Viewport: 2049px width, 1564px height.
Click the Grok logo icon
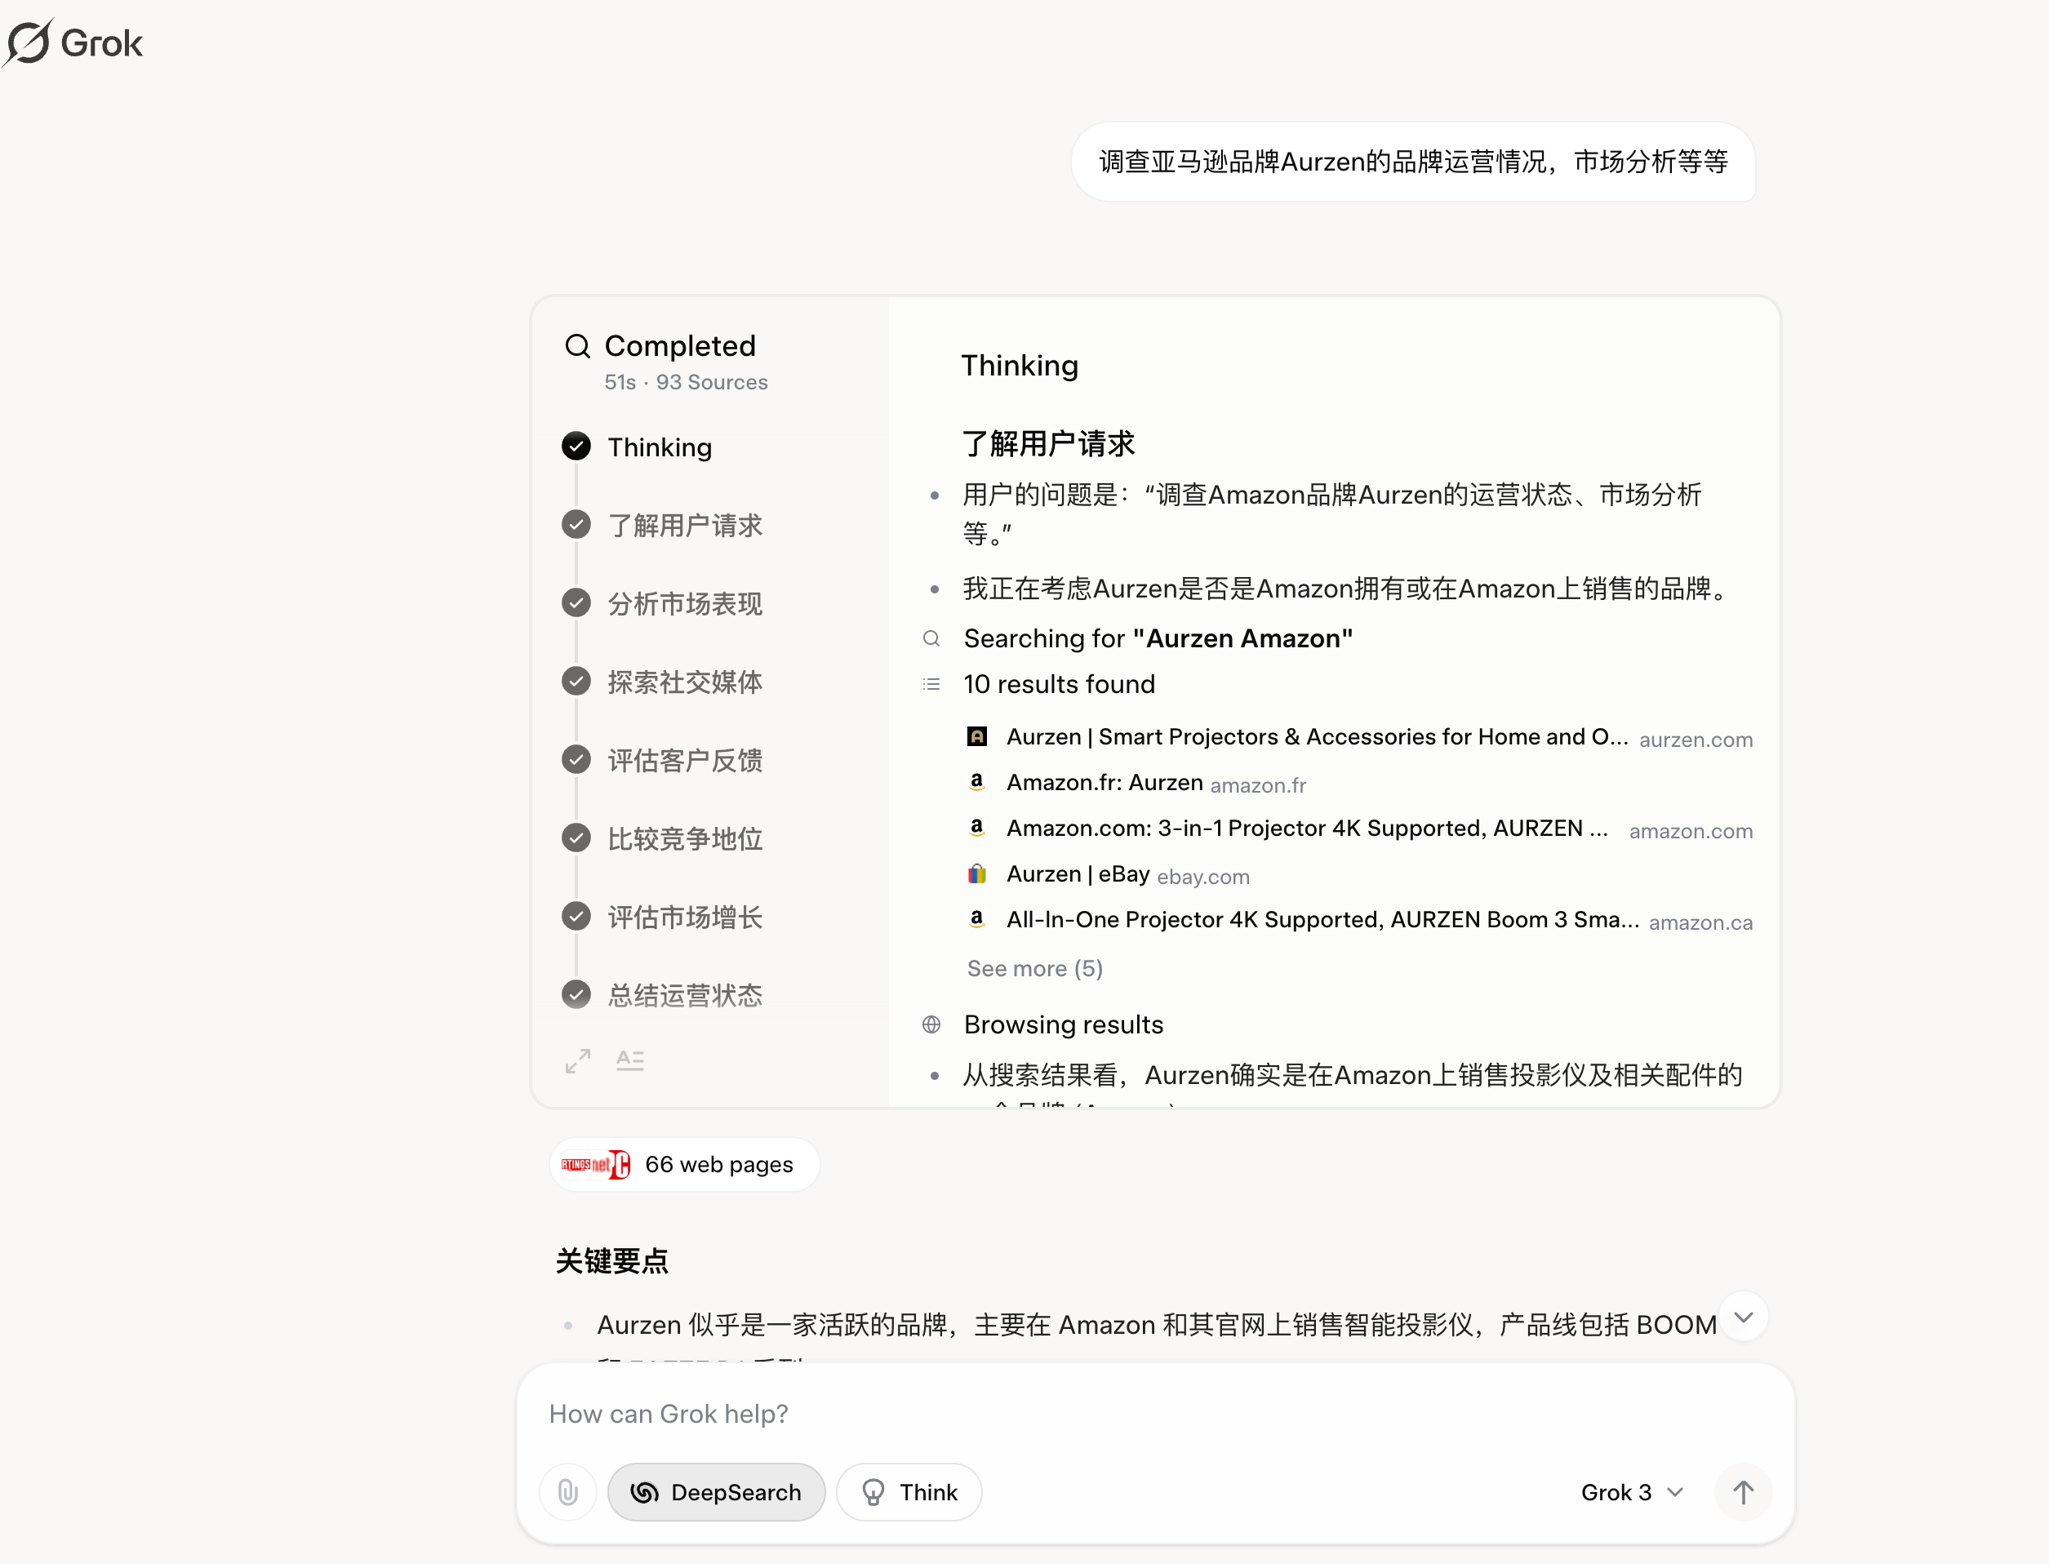coord(28,42)
